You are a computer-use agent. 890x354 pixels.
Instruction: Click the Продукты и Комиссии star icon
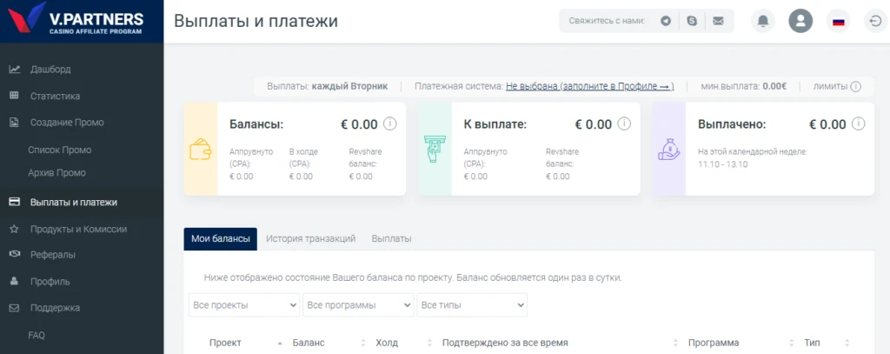(x=15, y=229)
